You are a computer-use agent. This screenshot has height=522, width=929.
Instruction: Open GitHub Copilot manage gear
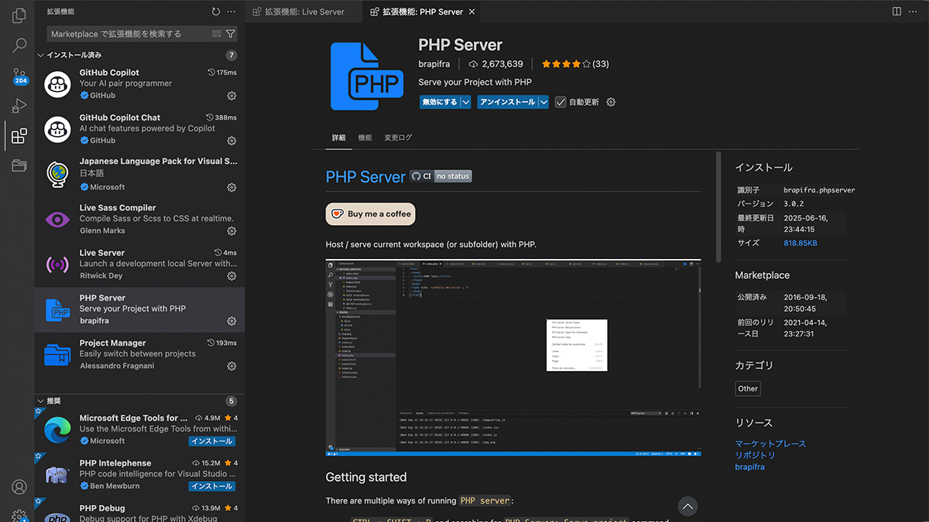(231, 96)
